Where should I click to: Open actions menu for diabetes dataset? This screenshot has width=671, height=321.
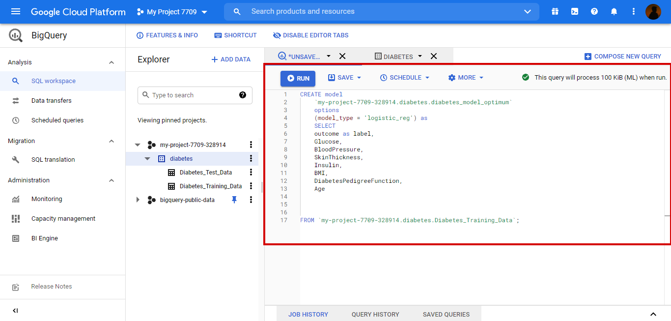(251, 158)
